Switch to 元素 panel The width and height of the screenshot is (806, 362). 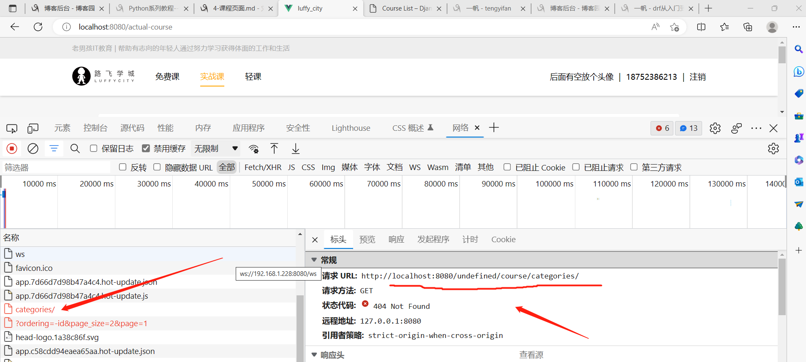click(x=62, y=128)
